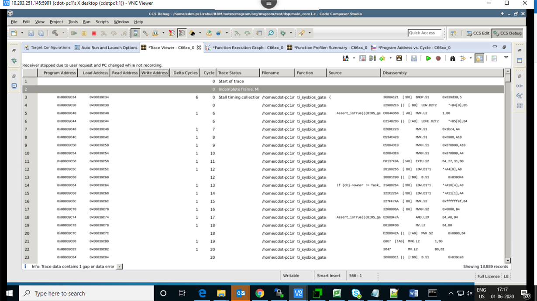Open the Scripts menu
This screenshot has width=537, height=301.
pos(102,22)
